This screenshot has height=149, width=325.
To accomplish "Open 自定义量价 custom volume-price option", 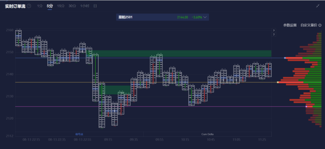I will pyautogui.click(x=309, y=25).
